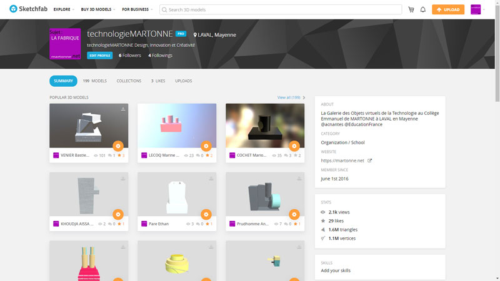500x281 pixels.
Task: Click the Pare Ethan model title
Action: [159, 224]
